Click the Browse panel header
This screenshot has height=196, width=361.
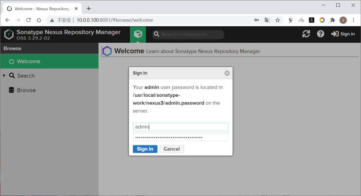(49, 49)
